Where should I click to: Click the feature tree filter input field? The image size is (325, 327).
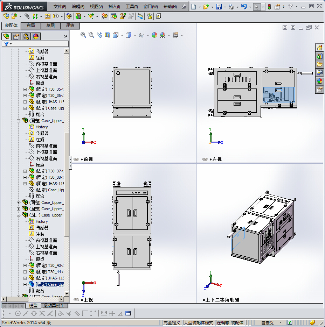35,44
